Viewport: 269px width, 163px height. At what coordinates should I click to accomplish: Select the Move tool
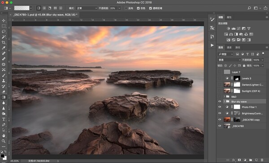pyautogui.click(x=4, y=21)
